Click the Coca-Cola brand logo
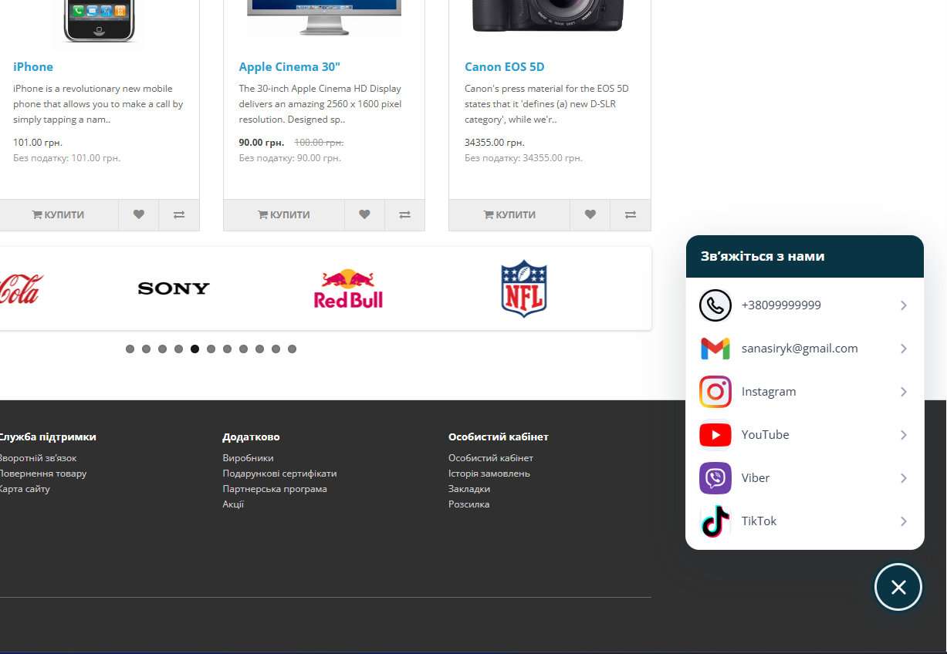 pos(22,288)
